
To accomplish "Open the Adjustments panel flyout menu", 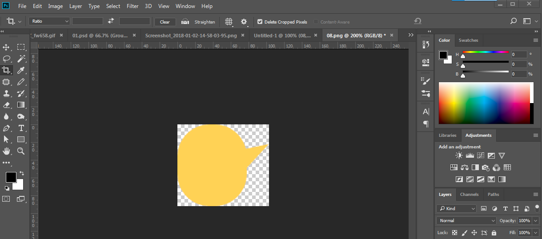I will 536,135.
